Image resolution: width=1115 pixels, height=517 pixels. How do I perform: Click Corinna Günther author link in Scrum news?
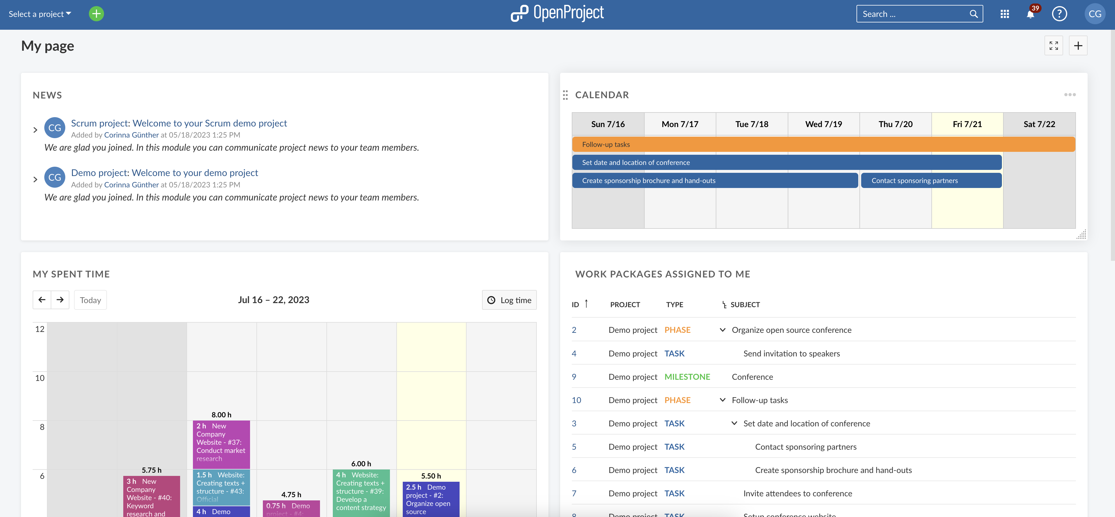[x=131, y=135]
